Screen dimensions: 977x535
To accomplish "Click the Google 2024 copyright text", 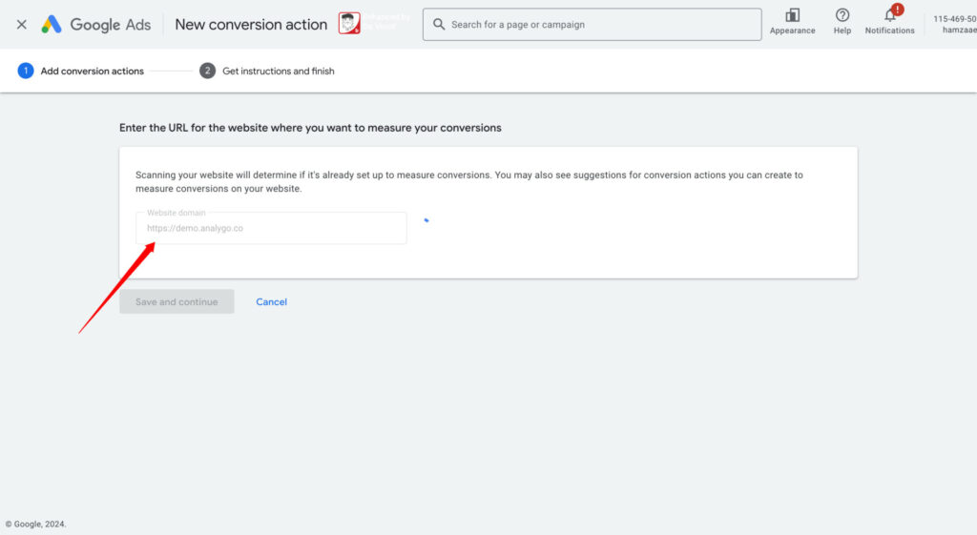I will click(36, 524).
